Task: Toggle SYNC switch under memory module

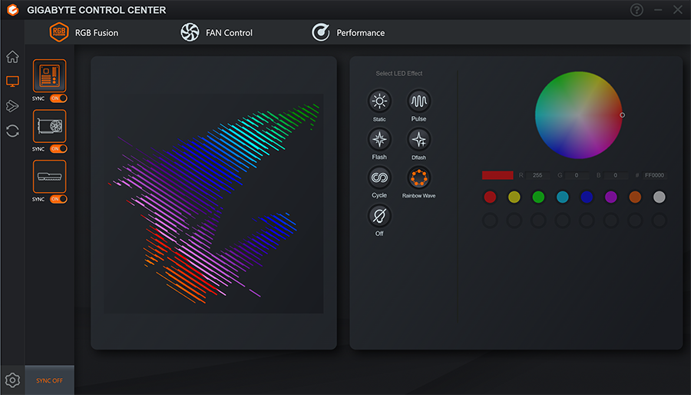Action: tap(58, 199)
